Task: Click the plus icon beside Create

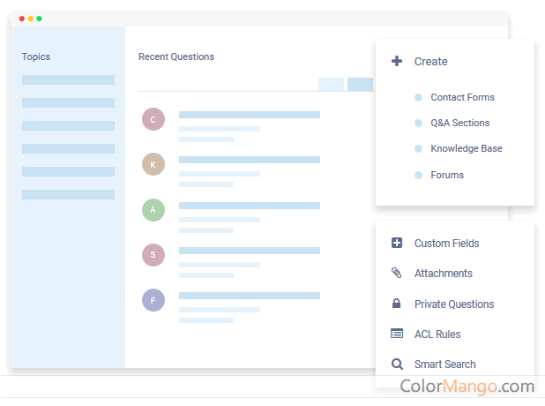Action: point(397,62)
